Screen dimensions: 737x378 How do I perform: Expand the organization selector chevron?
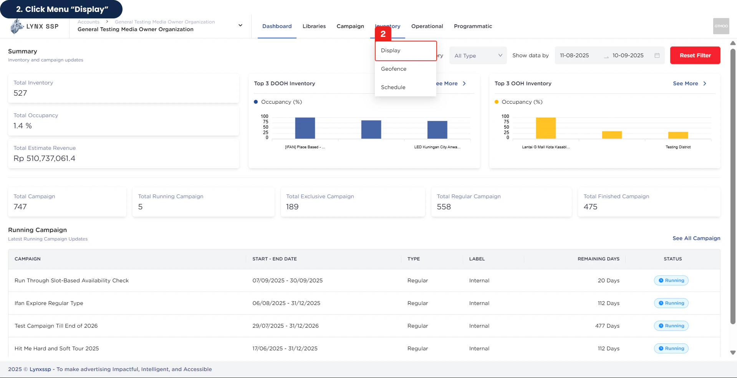tap(240, 25)
